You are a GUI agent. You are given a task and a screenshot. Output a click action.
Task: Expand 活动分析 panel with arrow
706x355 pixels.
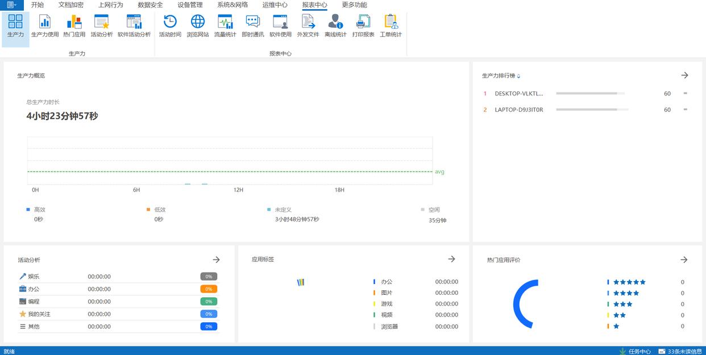pos(216,260)
